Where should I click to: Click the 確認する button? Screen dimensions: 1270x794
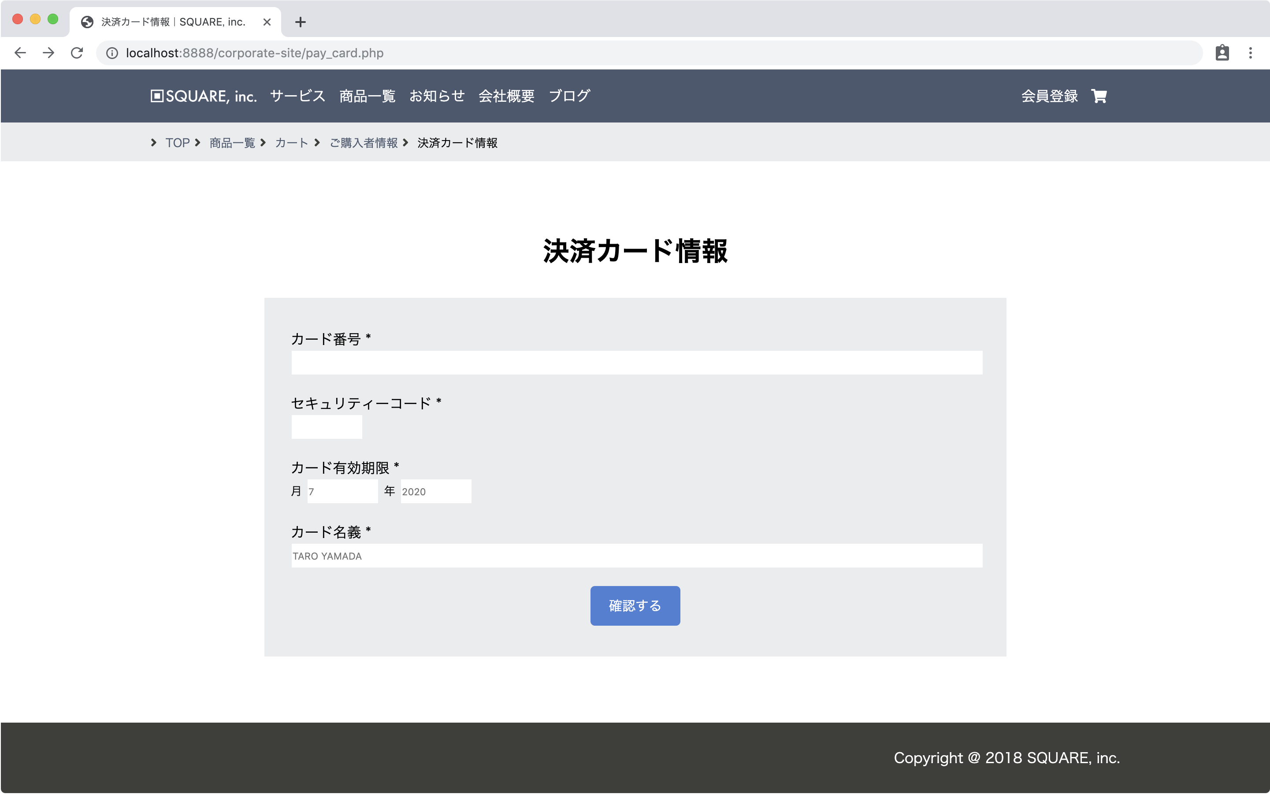pyautogui.click(x=635, y=605)
